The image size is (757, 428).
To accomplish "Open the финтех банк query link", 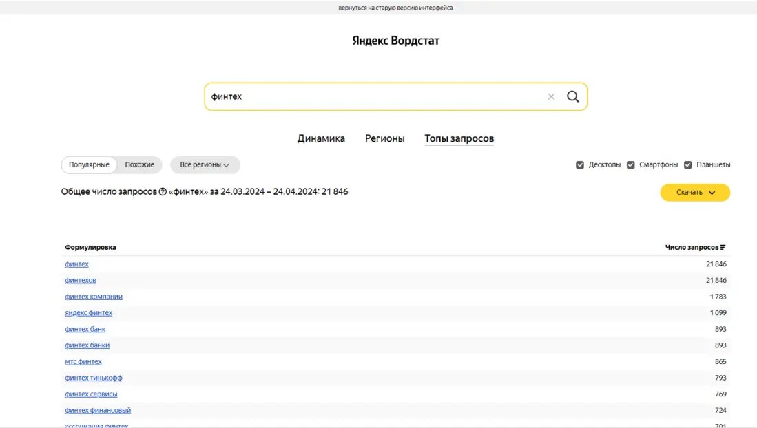I will coord(85,329).
